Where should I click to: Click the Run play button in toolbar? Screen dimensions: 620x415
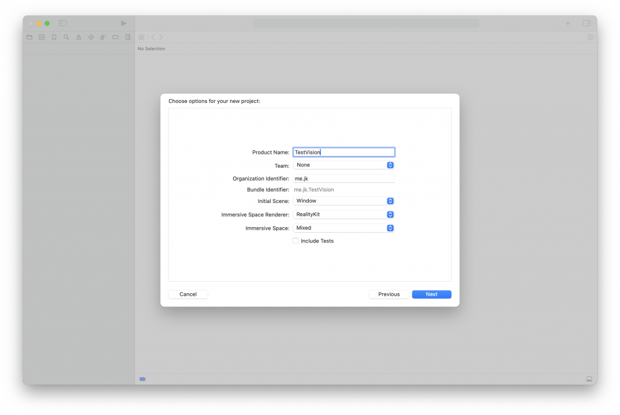124,24
